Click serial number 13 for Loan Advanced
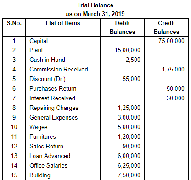This screenshot has height=180, width=191. [x=14, y=156]
